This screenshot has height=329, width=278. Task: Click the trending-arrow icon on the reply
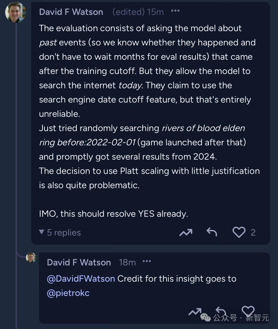tap(195, 312)
